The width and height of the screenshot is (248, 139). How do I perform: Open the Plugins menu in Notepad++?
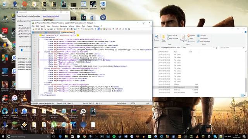[89, 26]
